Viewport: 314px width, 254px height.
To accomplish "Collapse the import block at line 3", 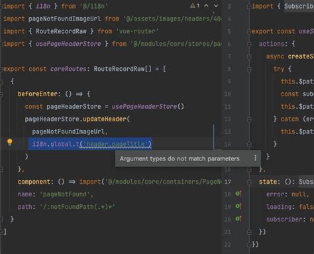I will click(249, 7).
